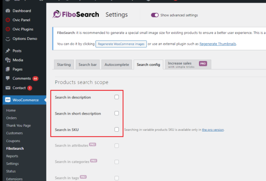This screenshot has height=181, width=266.
Task: Follow the pro version link
Action: 213,130
